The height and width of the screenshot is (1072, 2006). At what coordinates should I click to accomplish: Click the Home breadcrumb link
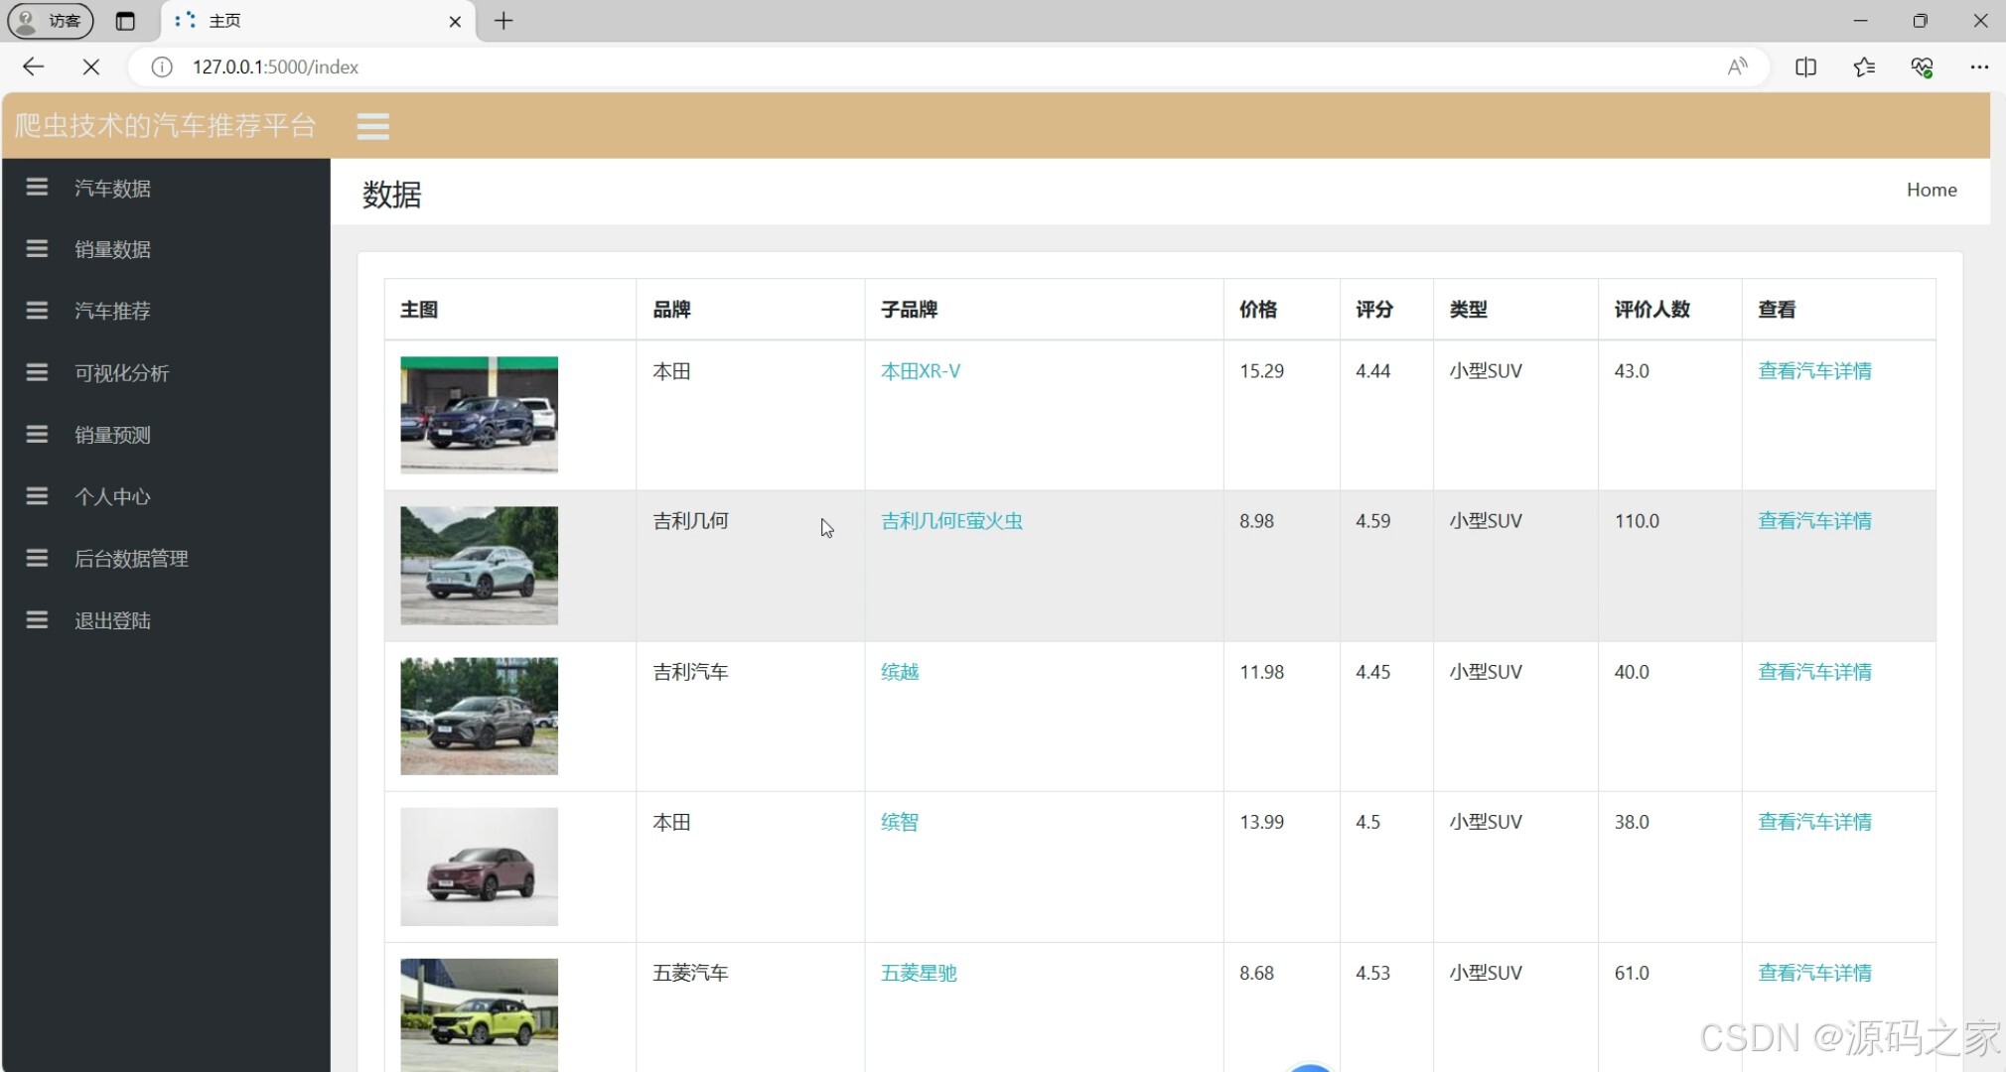pos(1931,190)
